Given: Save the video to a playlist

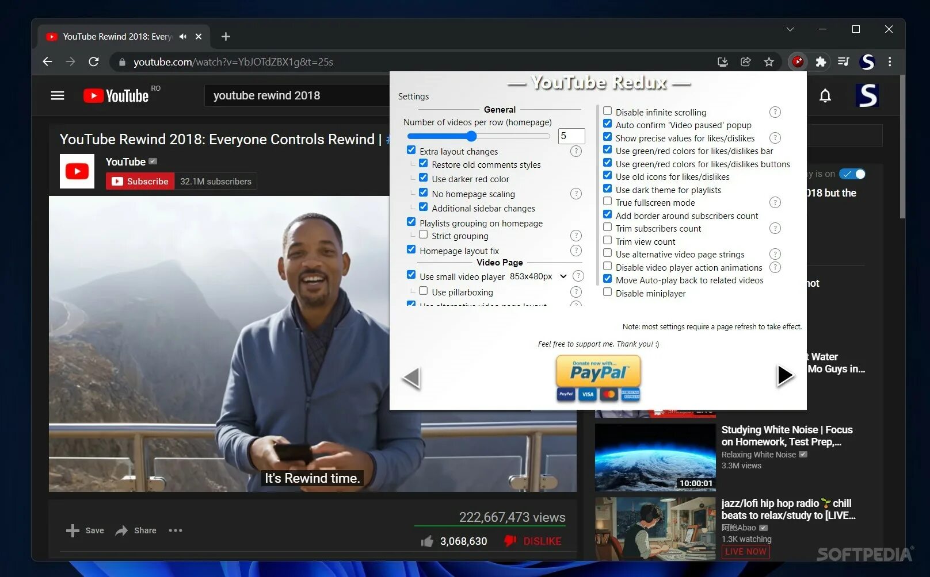Looking at the screenshot, I should pos(85,530).
